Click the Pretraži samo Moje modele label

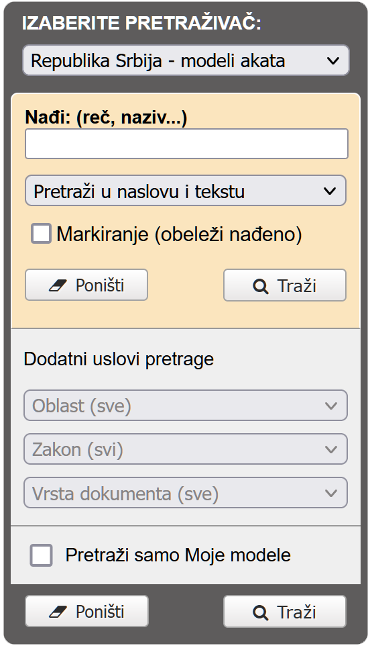pyautogui.click(x=178, y=555)
